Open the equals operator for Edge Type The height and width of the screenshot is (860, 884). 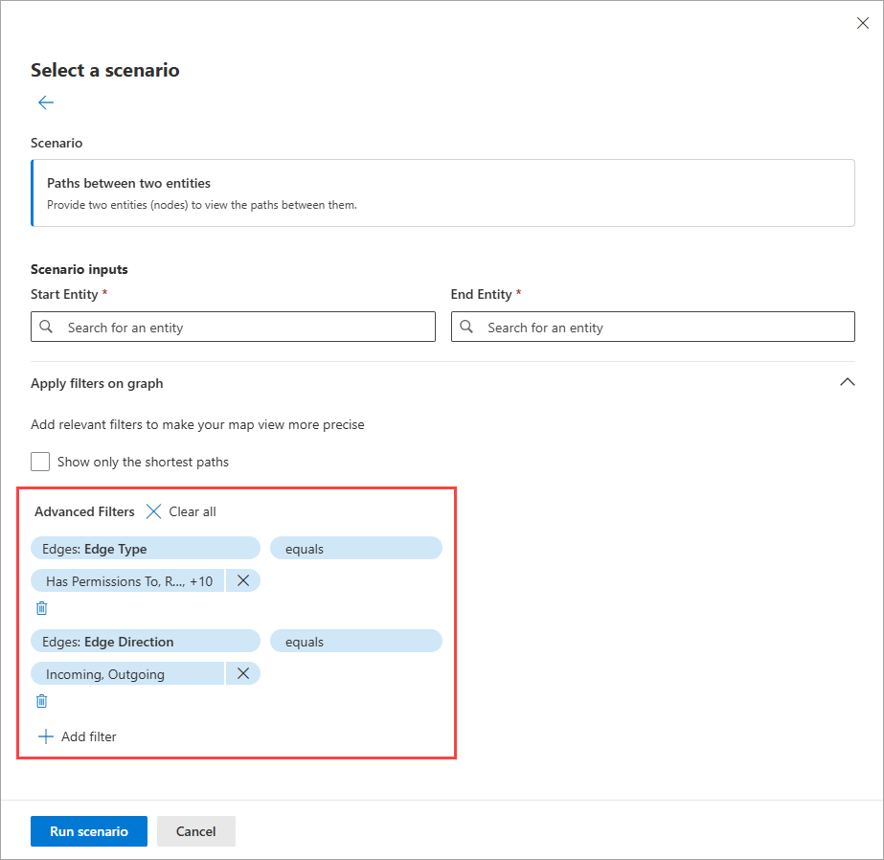[355, 549]
